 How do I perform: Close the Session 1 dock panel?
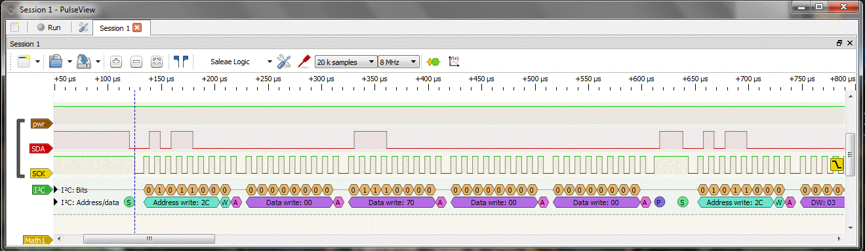coord(850,43)
